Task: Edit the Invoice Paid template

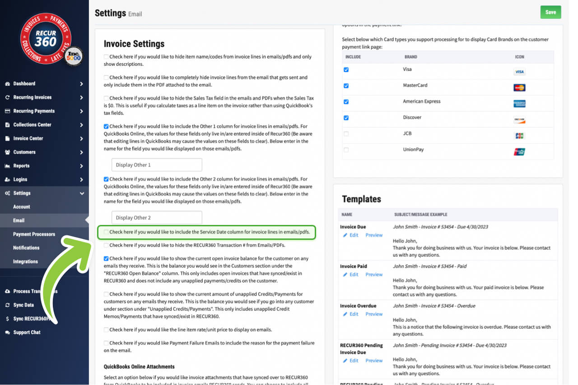Action: coord(350,275)
